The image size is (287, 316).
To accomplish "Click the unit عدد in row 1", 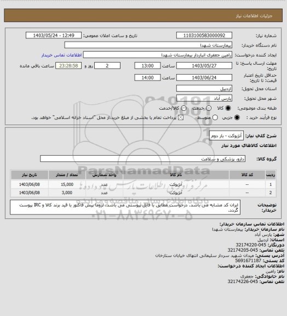I will [x=104, y=184].
